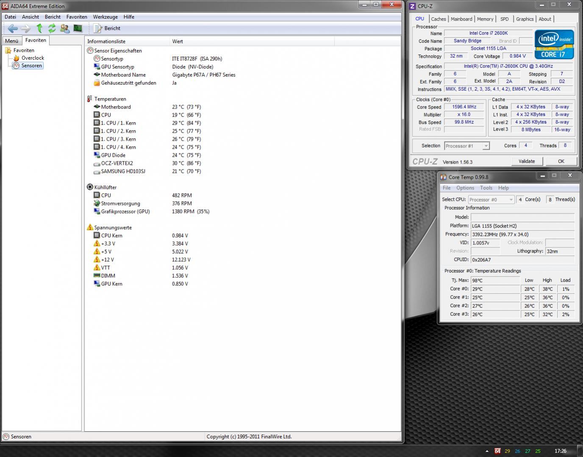583x457 pixels.
Task: Open the Select CPU dropdown in Core Temp
Action: coord(491,199)
